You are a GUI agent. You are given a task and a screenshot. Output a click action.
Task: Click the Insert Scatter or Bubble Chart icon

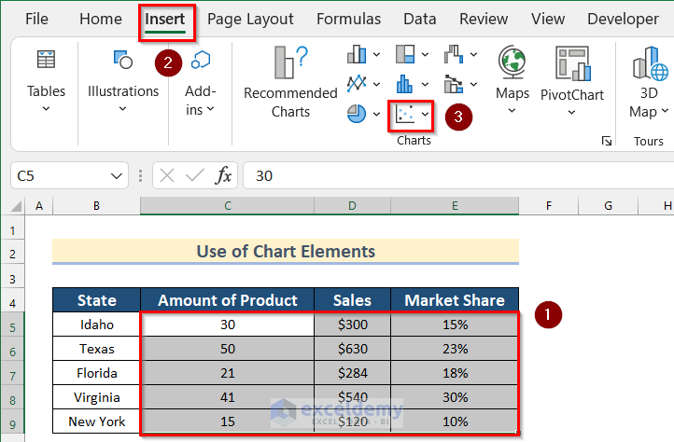(405, 114)
